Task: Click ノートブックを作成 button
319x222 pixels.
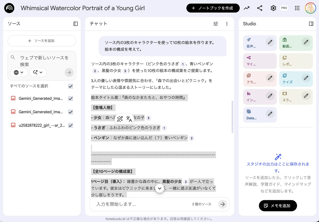Action: point(213,8)
